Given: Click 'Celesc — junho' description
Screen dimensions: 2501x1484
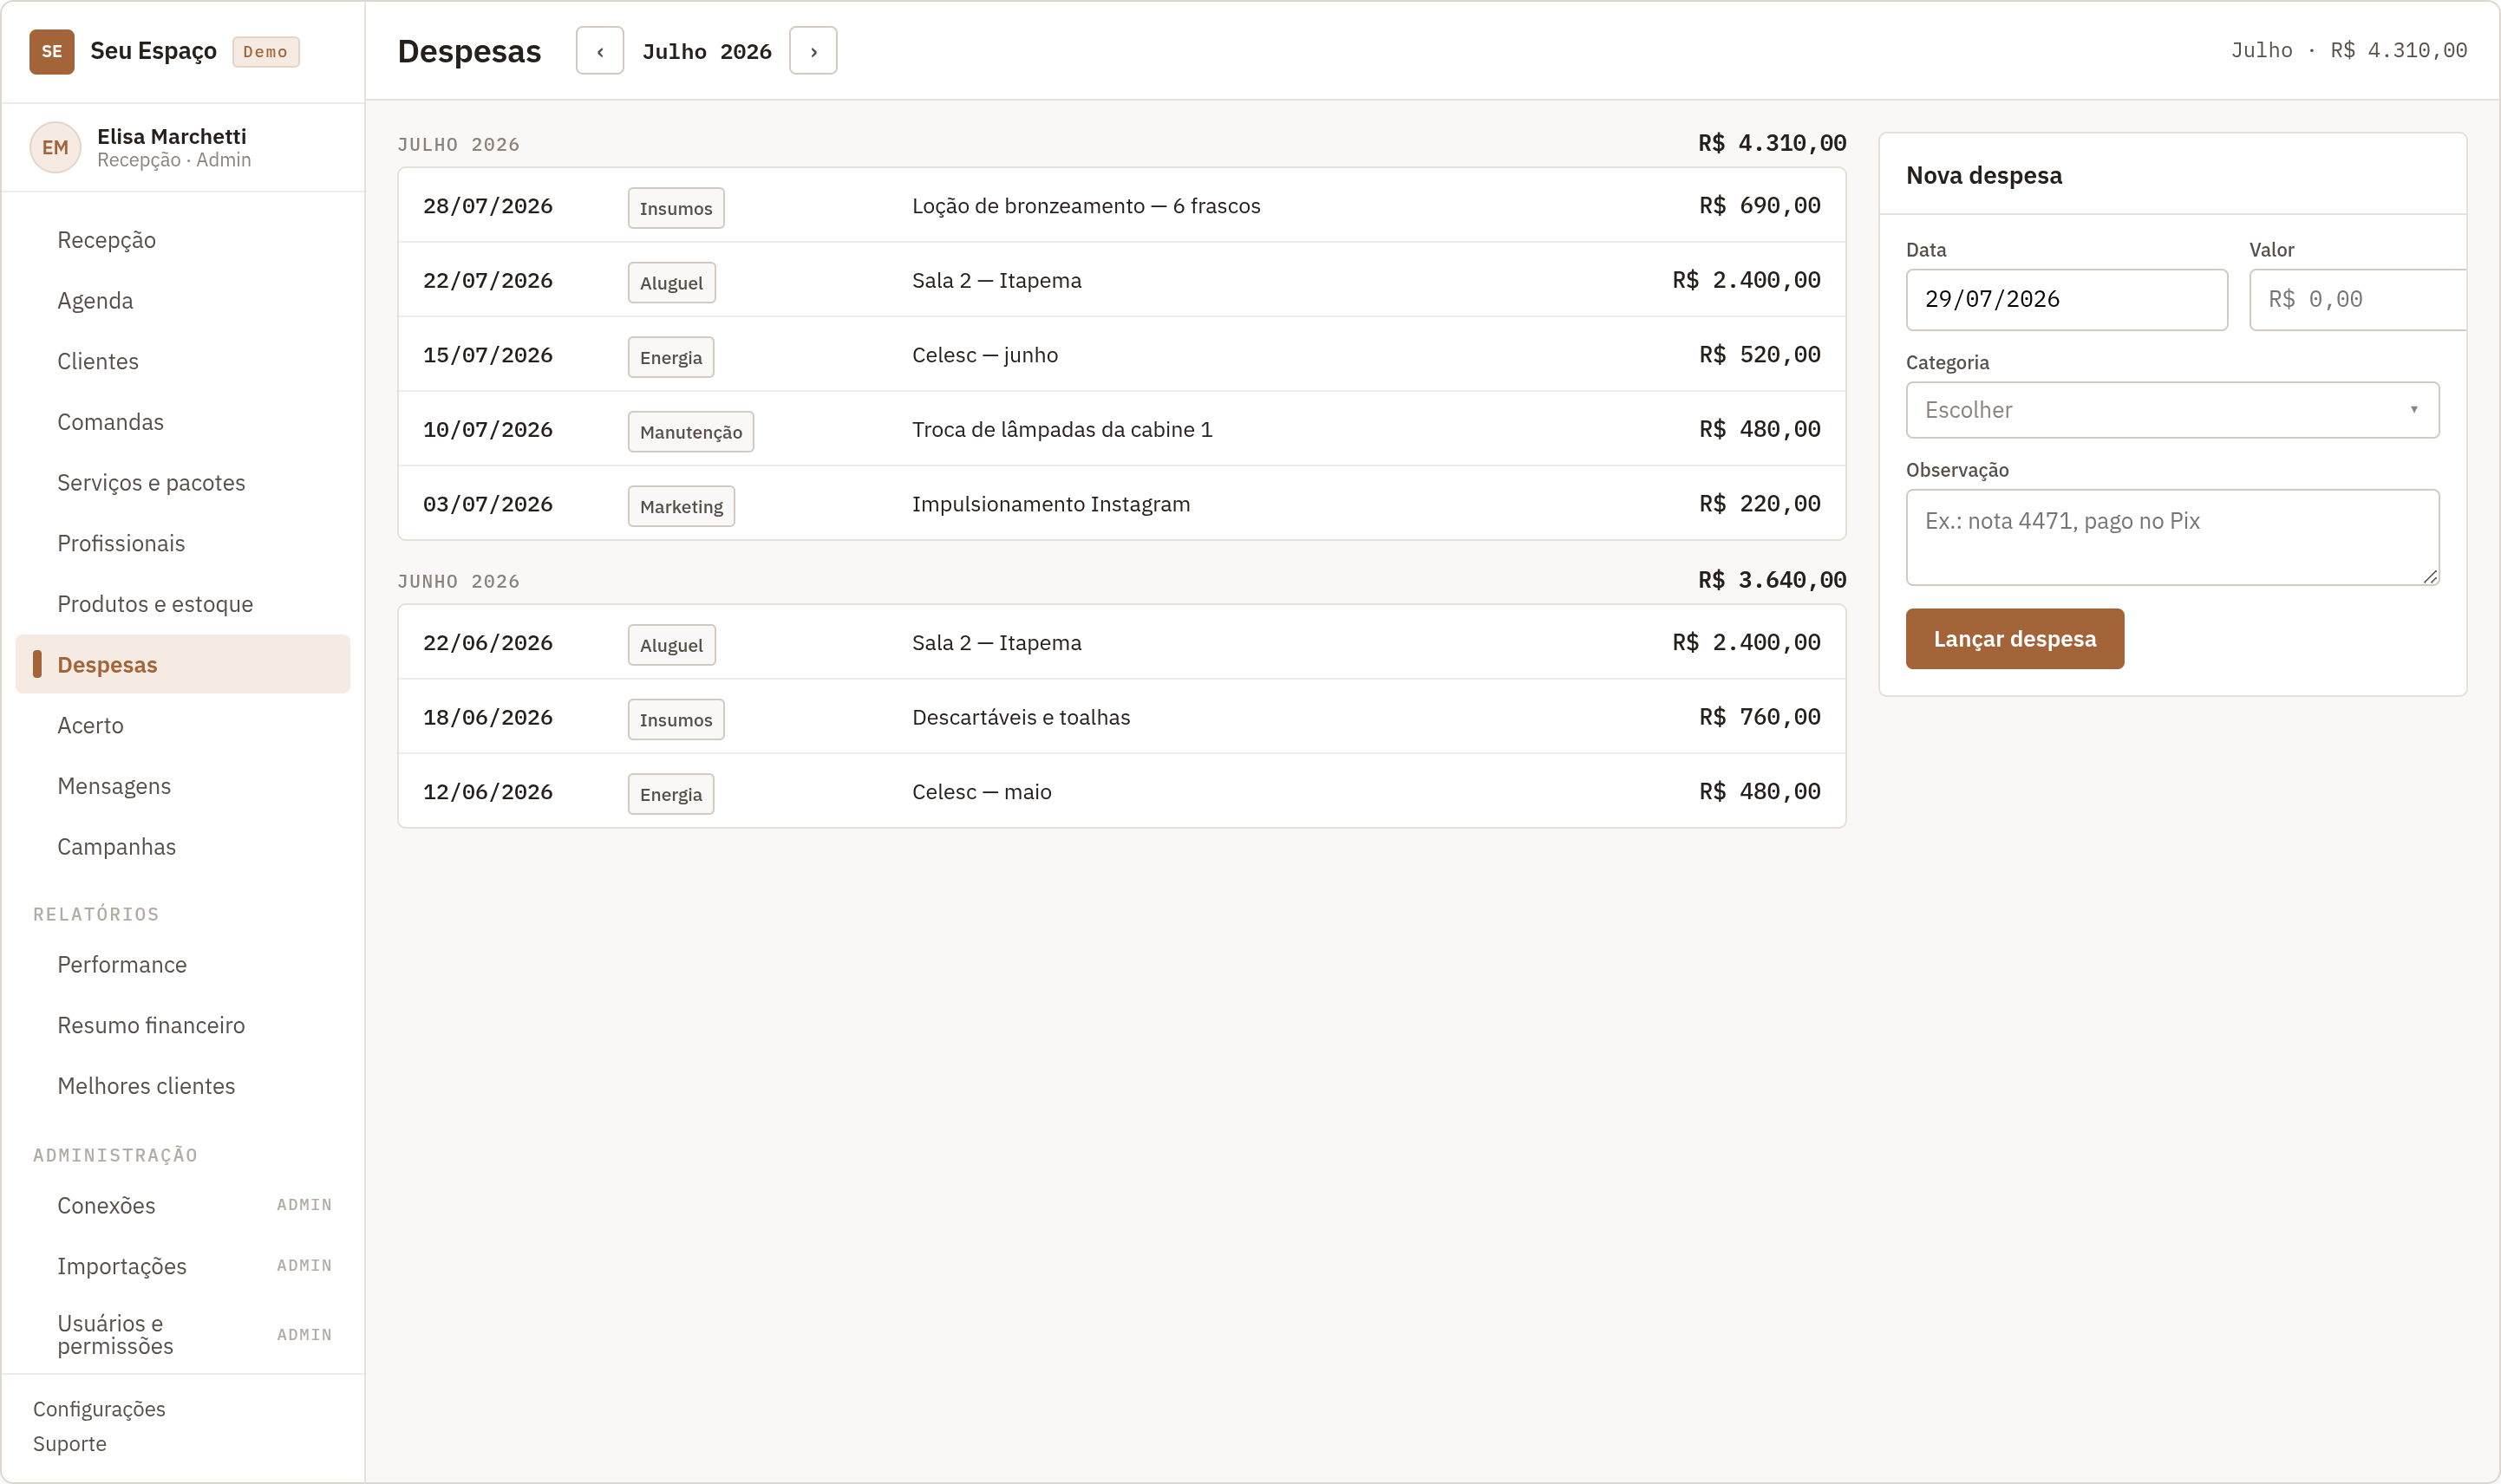Looking at the screenshot, I should point(985,355).
